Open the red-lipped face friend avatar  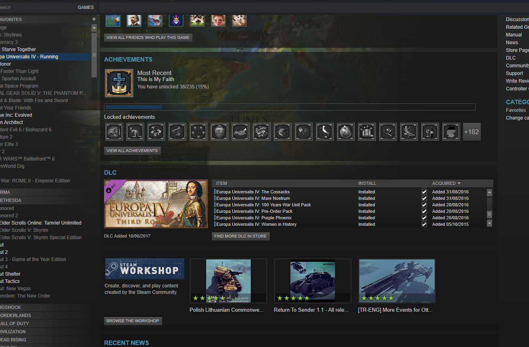(x=218, y=20)
